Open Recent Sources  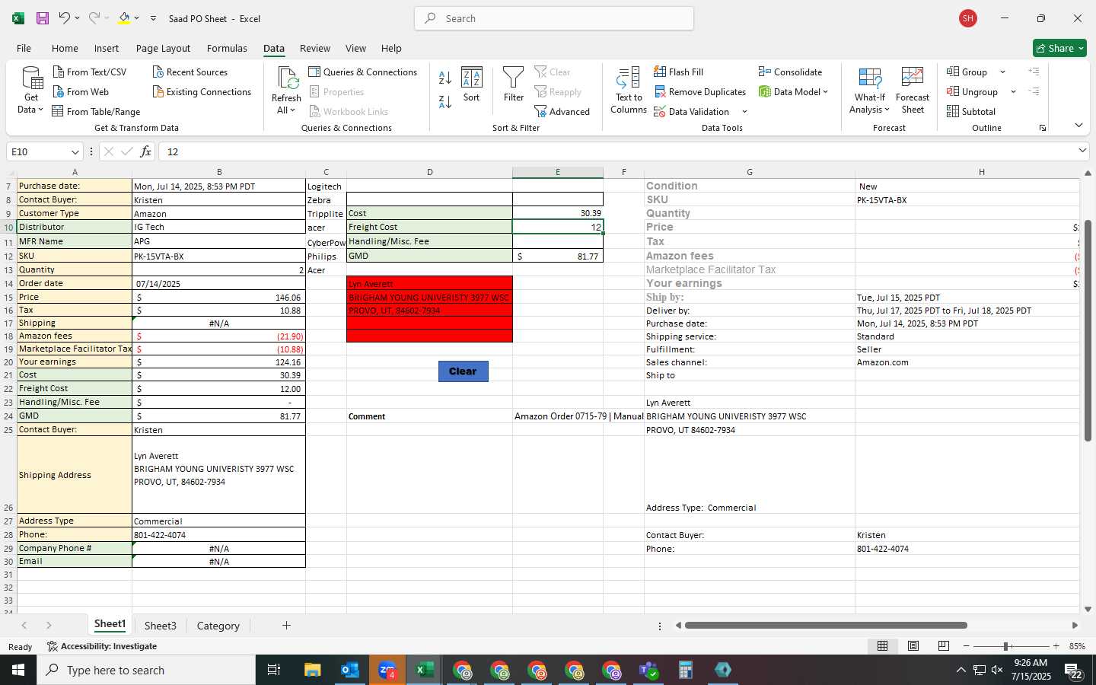(x=190, y=72)
